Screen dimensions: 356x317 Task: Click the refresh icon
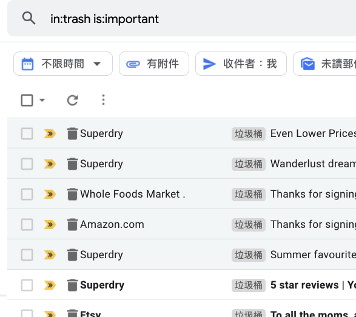[x=73, y=100]
